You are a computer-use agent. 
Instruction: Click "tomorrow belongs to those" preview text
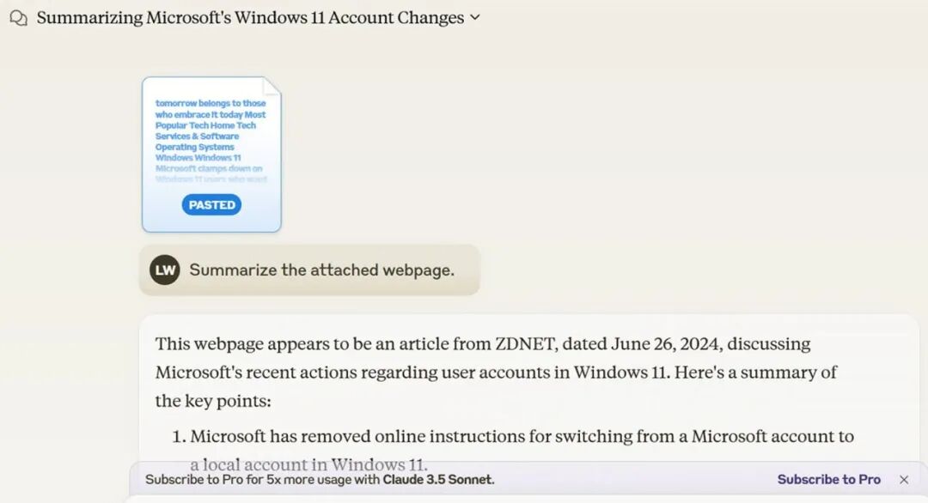click(211, 104)
